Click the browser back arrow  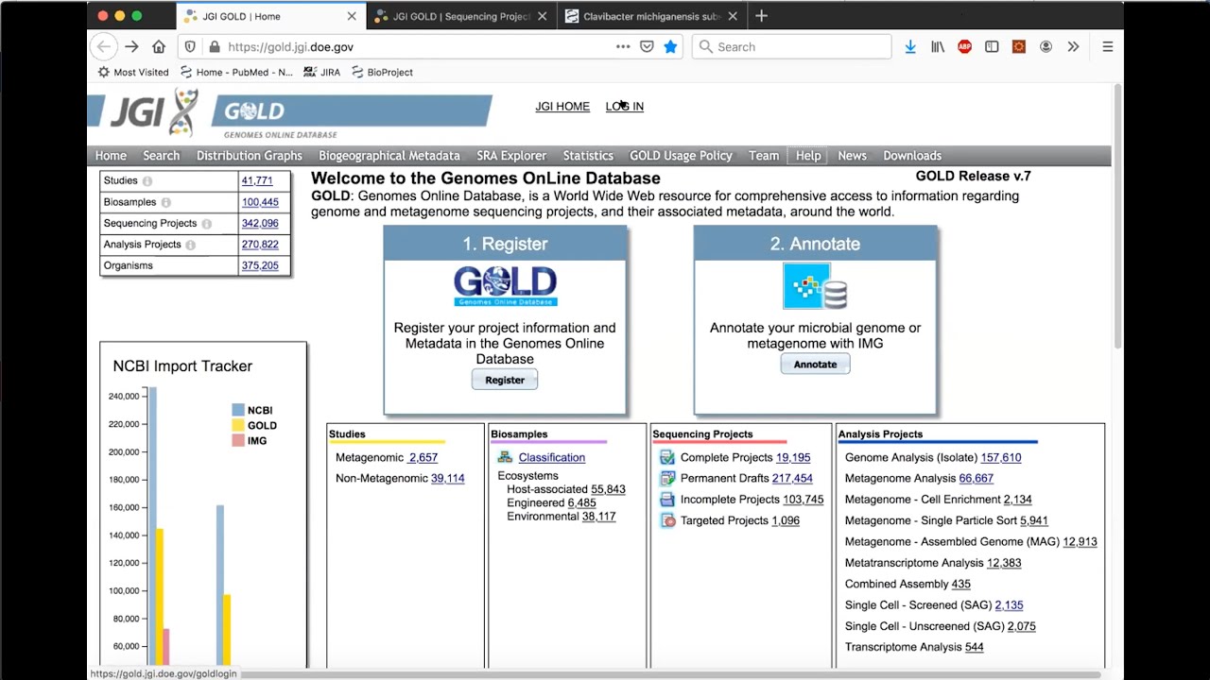(x=104, y=46)
